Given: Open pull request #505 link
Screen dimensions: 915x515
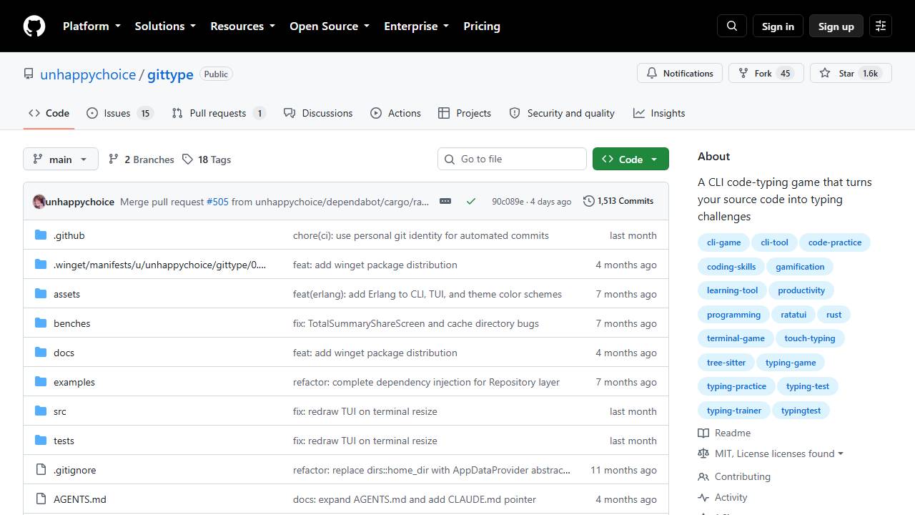Looking at the screenshot, I should 217,202.
